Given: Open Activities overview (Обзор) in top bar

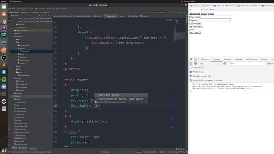Looking at the screenshot, I should coord(3,1).
